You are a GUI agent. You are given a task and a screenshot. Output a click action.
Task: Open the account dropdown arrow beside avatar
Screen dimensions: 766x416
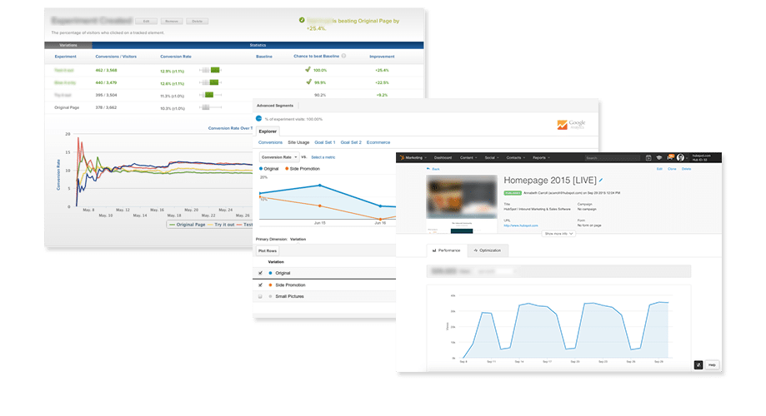tap(686, 158)
